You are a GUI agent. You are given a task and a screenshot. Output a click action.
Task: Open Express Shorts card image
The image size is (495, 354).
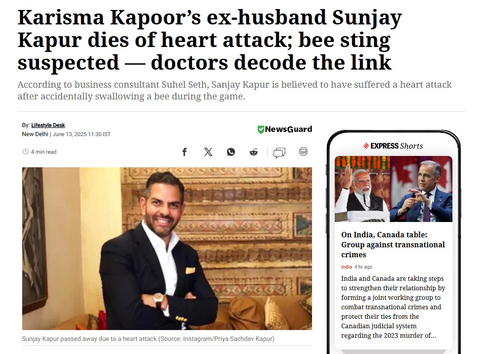click(x=394, y=189)
